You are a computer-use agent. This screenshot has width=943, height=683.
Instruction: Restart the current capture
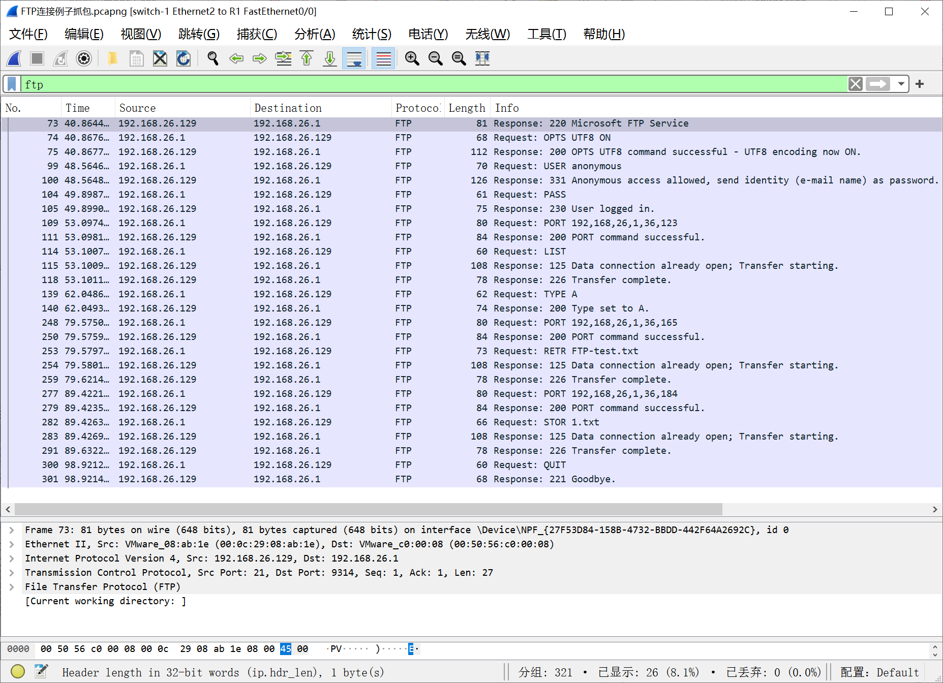(x=60, y=58)
